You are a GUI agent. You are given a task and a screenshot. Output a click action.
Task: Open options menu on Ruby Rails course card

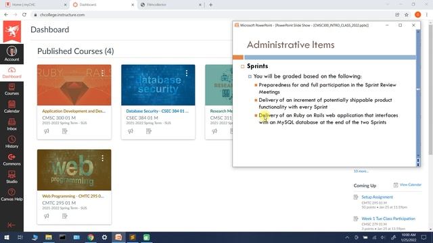[x=102, y=73]
